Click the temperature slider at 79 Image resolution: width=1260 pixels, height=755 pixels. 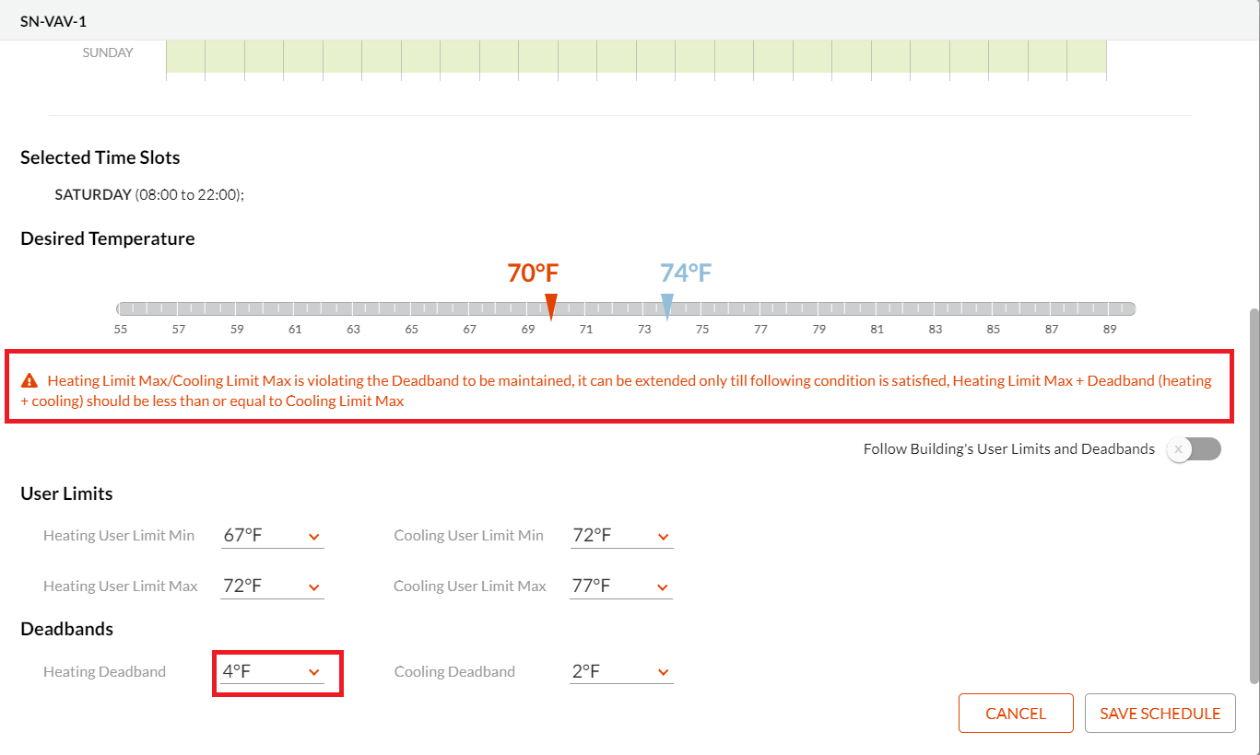tap(818, 309)
